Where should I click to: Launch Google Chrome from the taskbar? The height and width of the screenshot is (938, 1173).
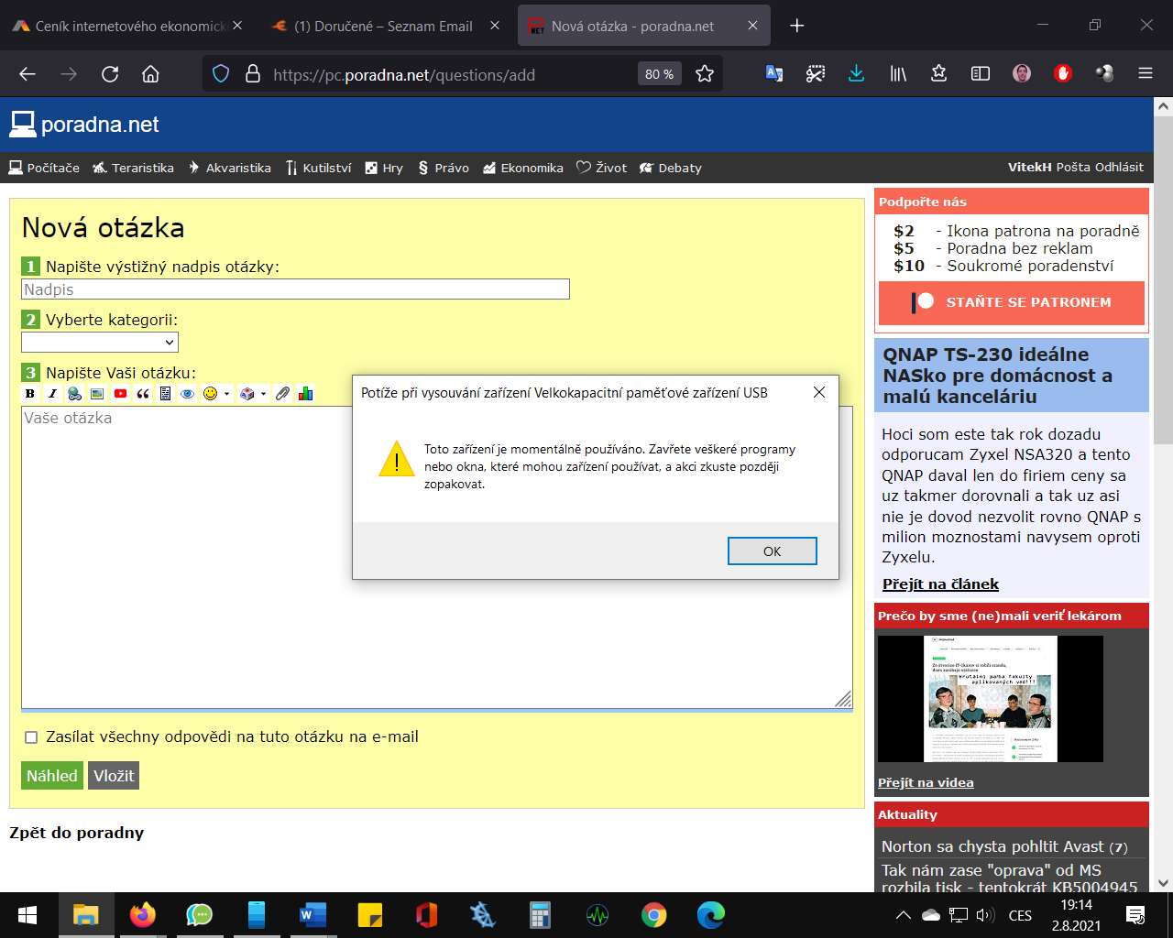pos(653,915)
